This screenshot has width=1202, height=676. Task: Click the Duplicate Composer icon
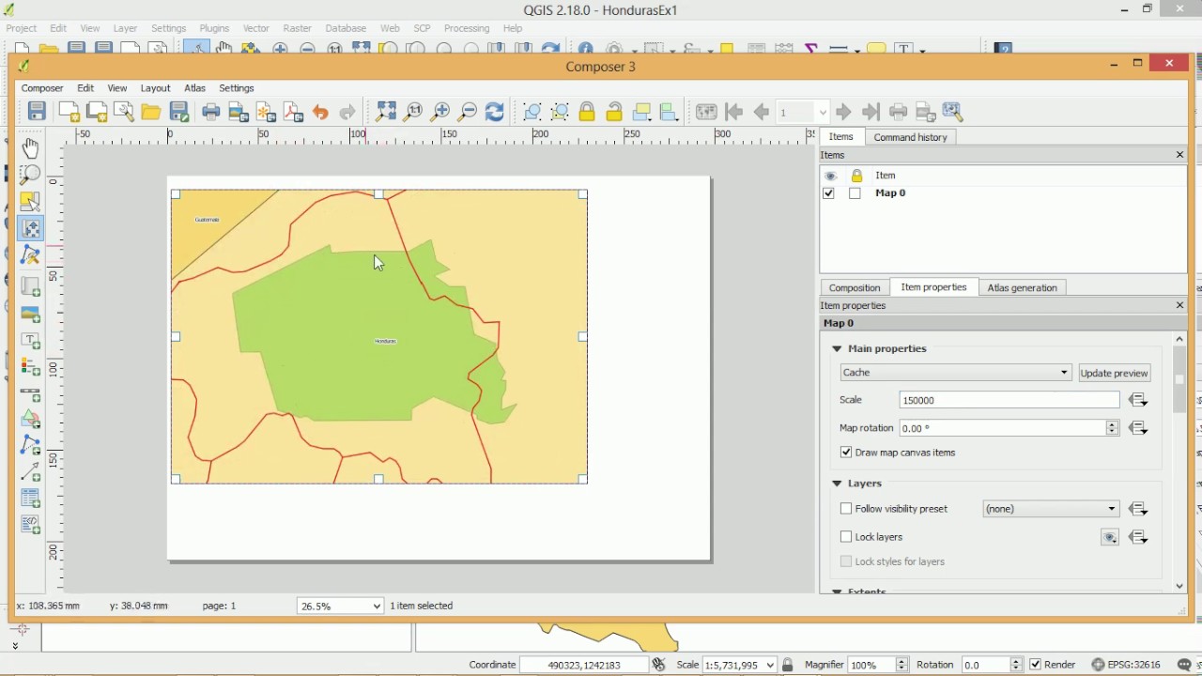coord(96,112)
